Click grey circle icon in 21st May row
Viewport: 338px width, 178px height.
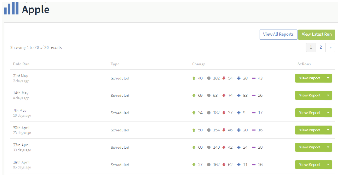(x=209, y=78)
